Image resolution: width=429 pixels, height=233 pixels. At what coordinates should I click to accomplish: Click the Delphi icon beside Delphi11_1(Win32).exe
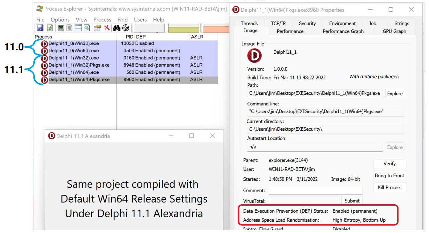coord(44,58)
